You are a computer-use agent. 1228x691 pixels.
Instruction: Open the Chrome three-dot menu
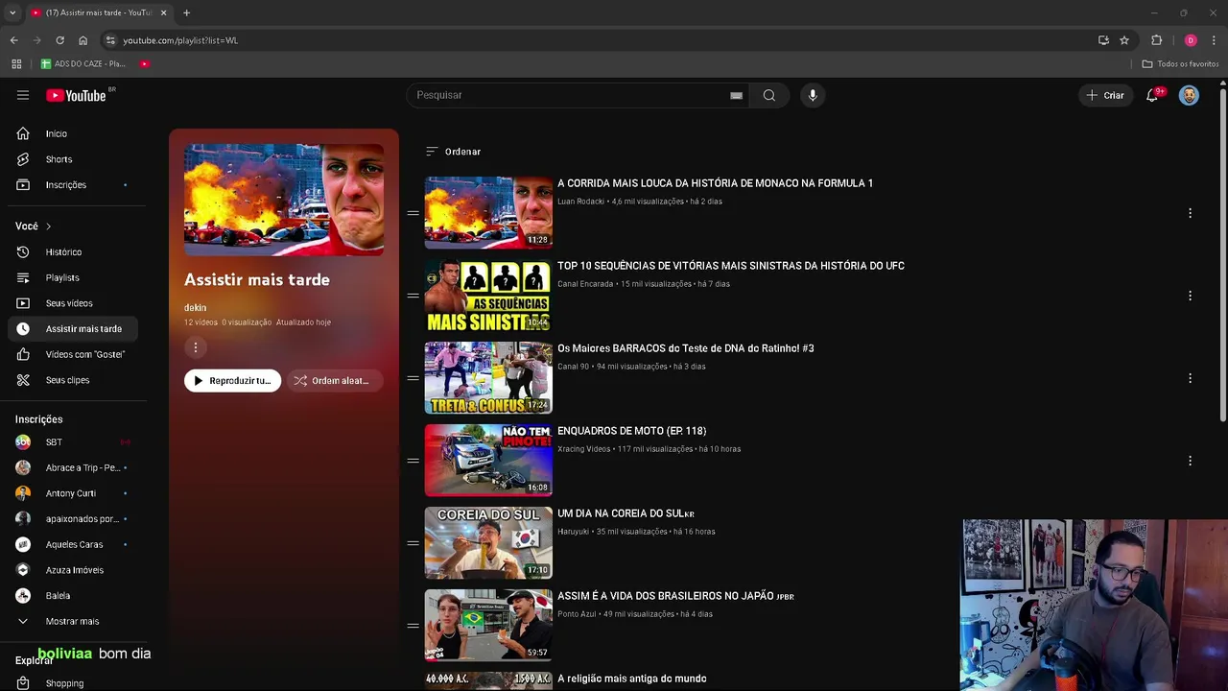[1215, 40]
